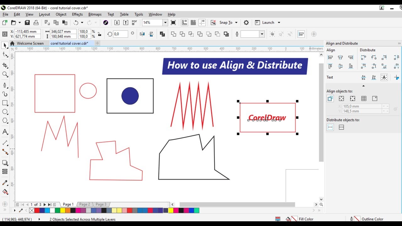
Task: Click the Full-screen preview icon
Action: (x=173, y=23)
